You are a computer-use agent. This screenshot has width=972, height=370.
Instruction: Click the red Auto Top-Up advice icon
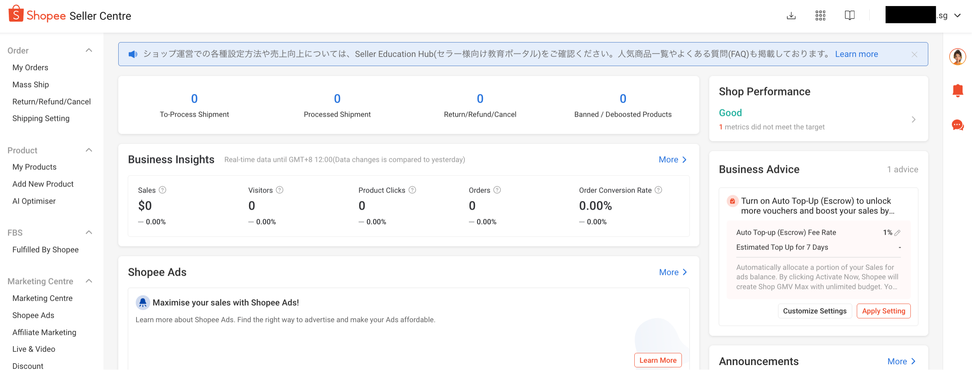click(732, 201)
